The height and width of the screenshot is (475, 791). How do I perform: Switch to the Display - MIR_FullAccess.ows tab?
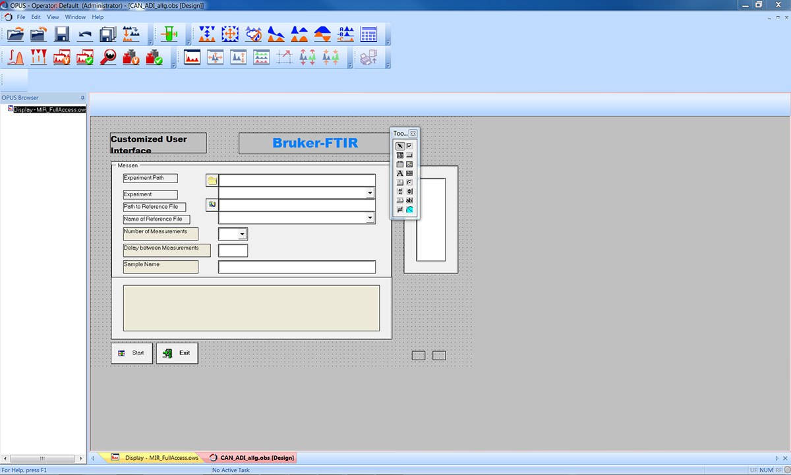click(x=154, y=457)
